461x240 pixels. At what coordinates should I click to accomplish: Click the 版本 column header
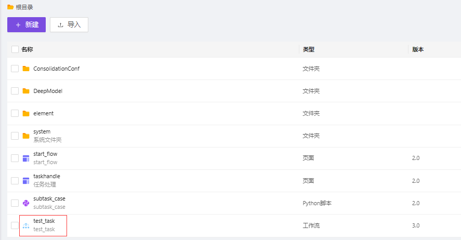(x=418, y=49)
